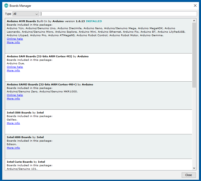Click the Arduino logo icon in title bar
The width and height of the screenshot is (201, 181).
pos(6,6)
